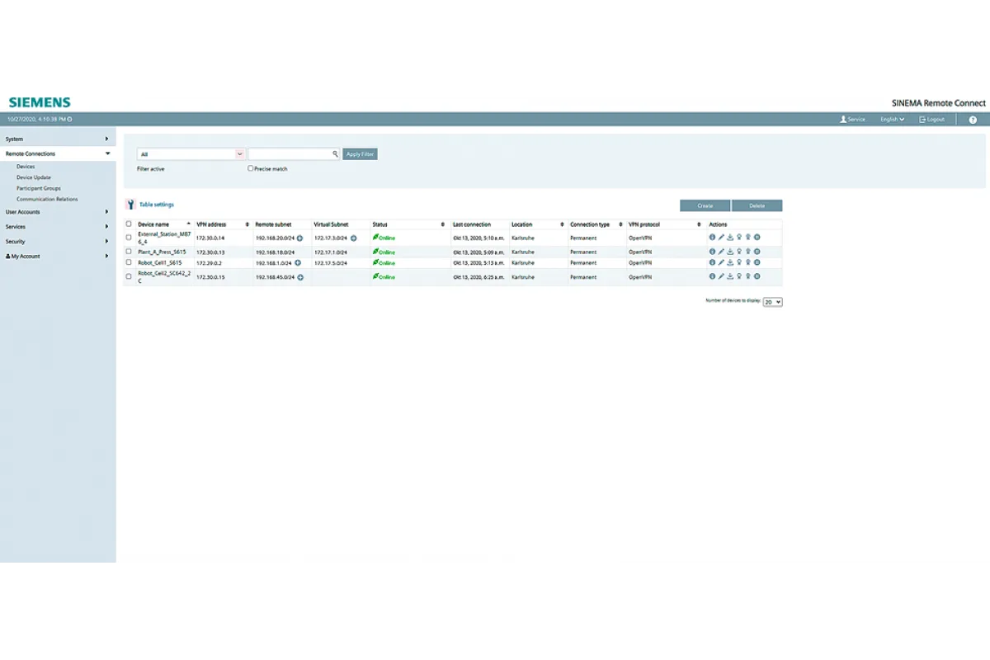Screen dimensions: 990x660
Task: Select the Plant_A_Press_S615 row checkbox
Action: coord(129,251)
